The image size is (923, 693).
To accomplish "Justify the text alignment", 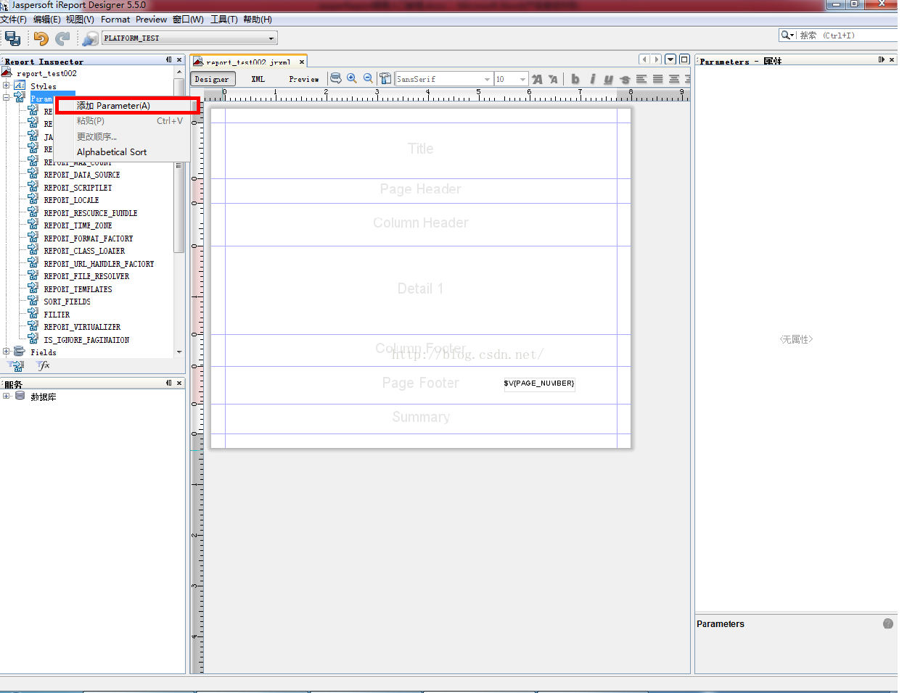I will click(657, 79).
